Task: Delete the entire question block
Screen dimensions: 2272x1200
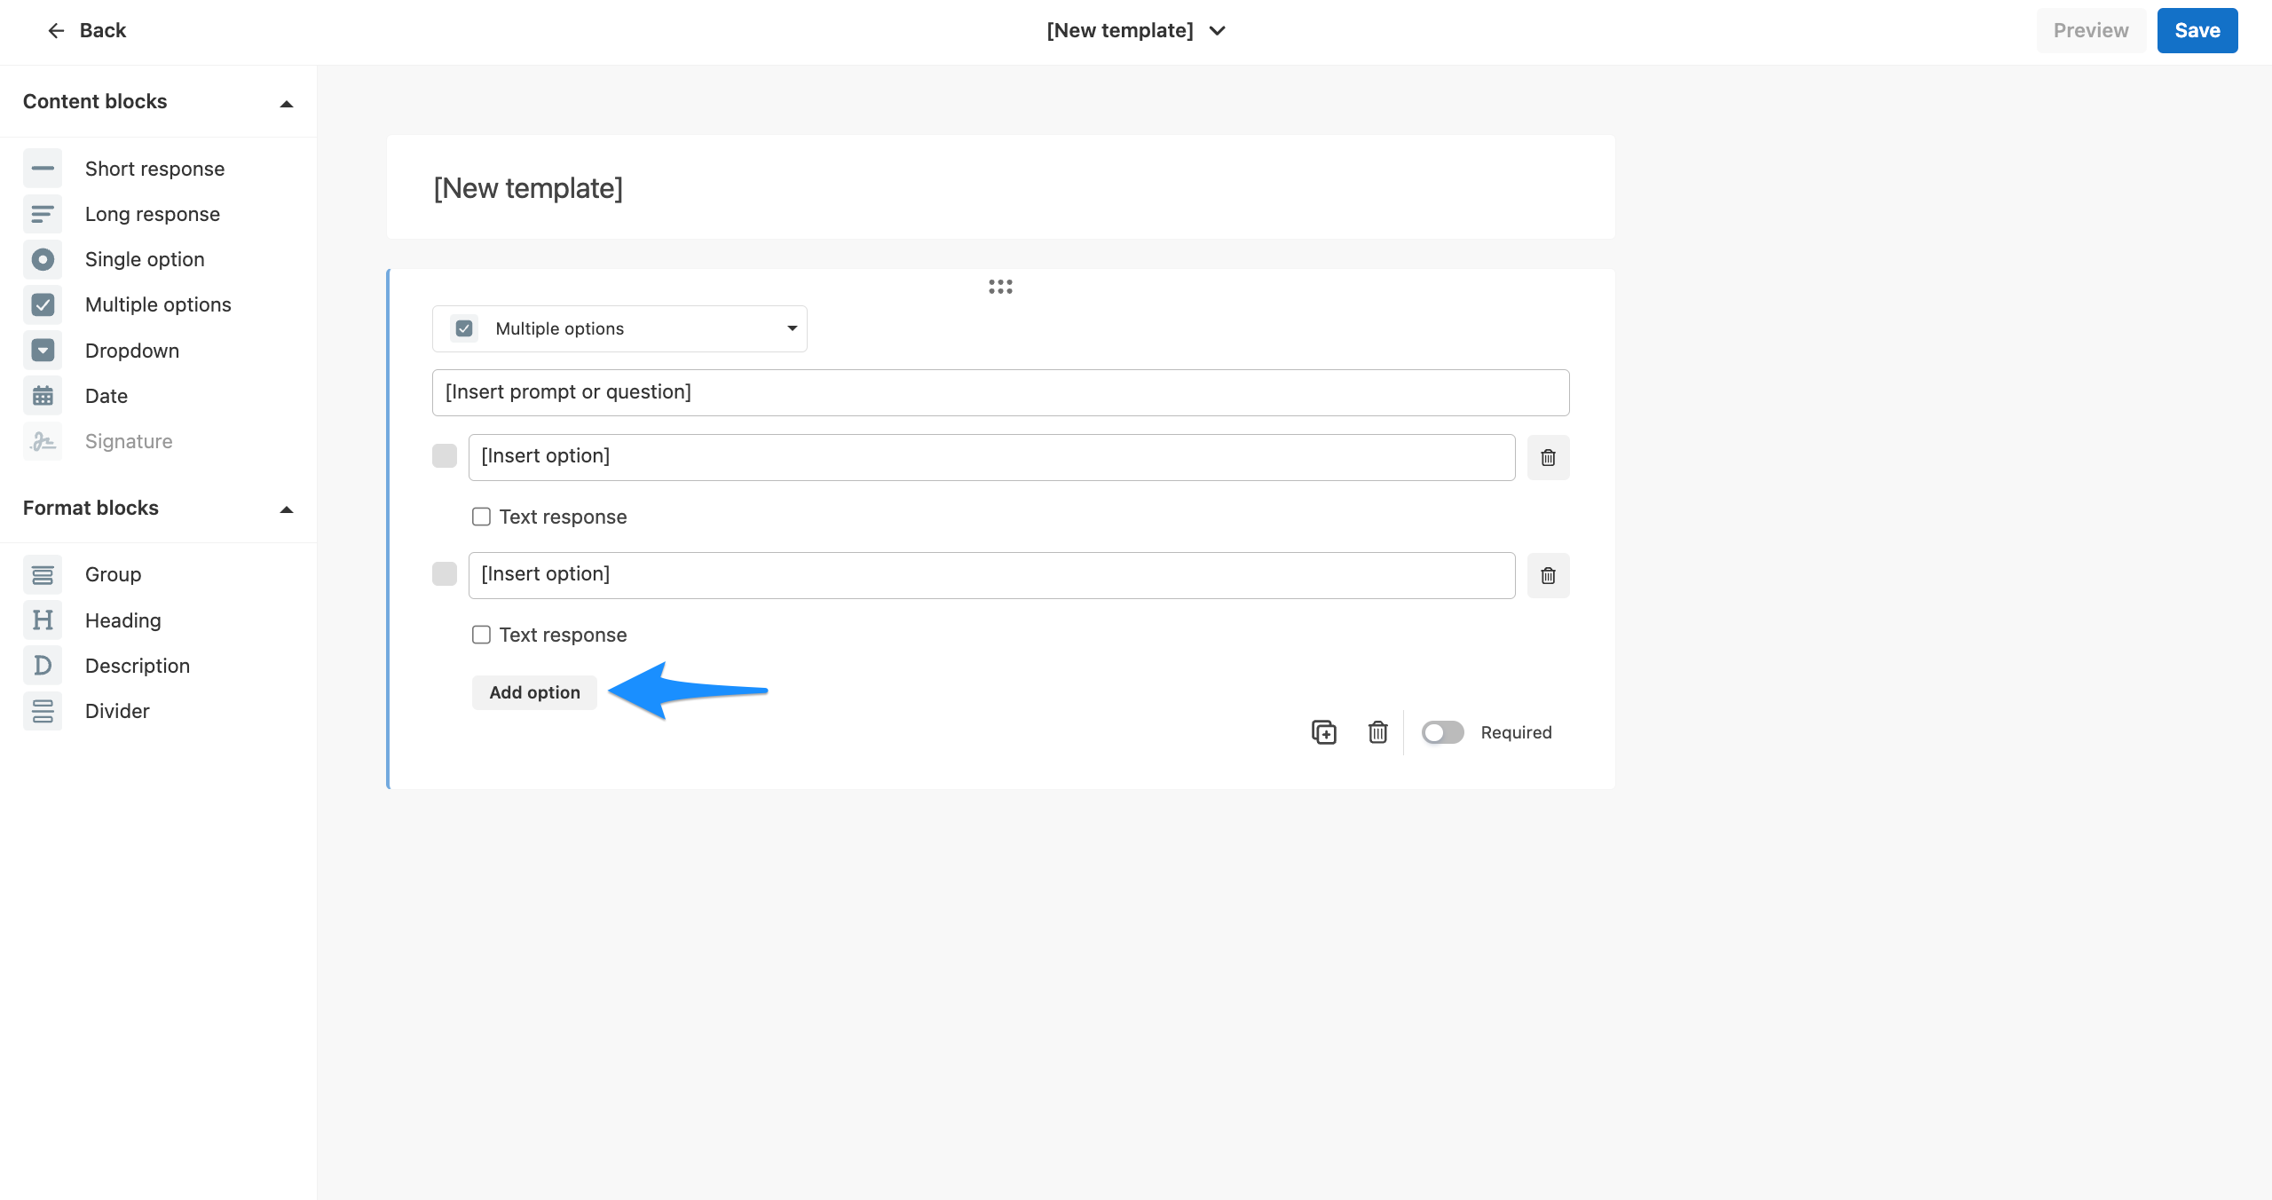Action: [1377, 732]
